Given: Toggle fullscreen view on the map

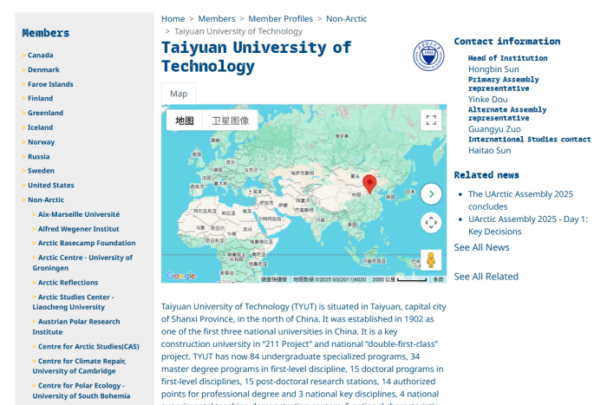Looking at the screenshot, I should [431, 121].
